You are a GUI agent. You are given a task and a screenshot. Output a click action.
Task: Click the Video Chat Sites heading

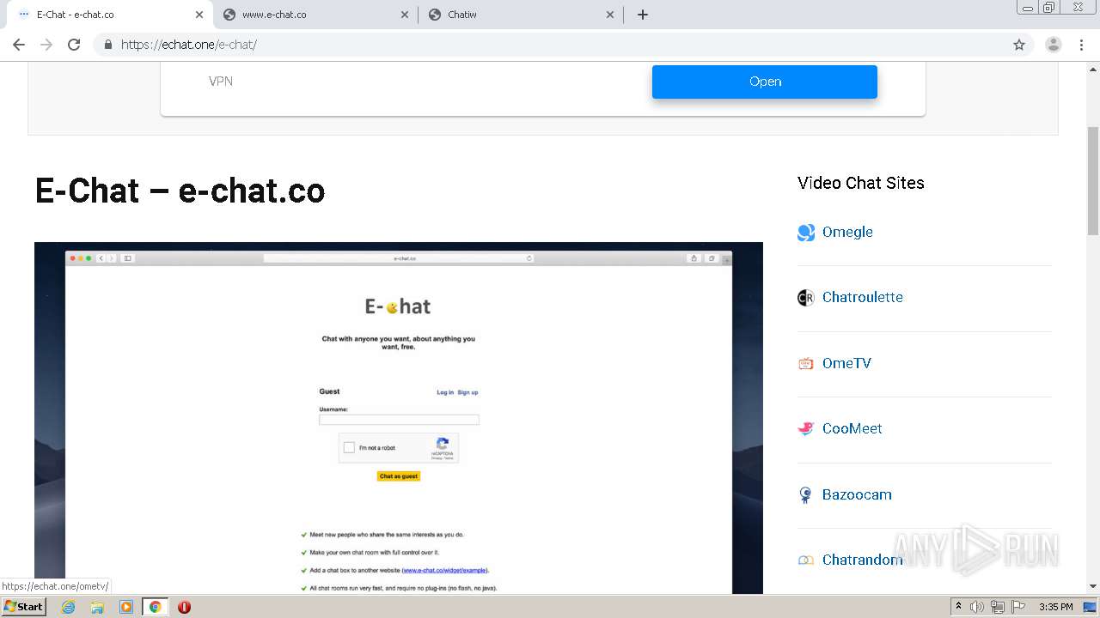pos(861,183)
